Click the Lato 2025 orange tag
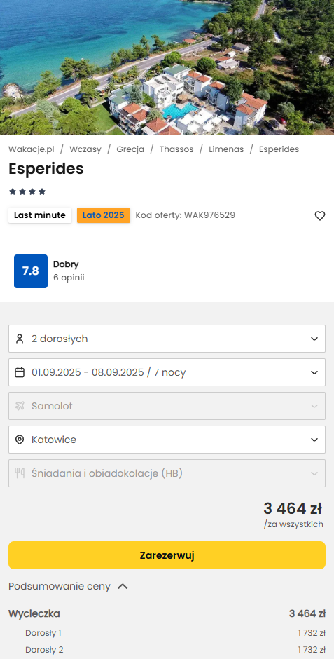This screenshot has width=334, height=659. tap(103, 215)
